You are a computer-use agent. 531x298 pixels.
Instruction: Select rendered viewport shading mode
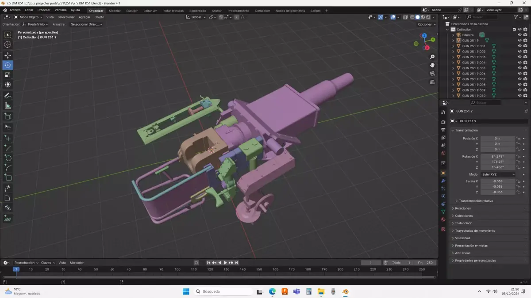click(428, 17)
